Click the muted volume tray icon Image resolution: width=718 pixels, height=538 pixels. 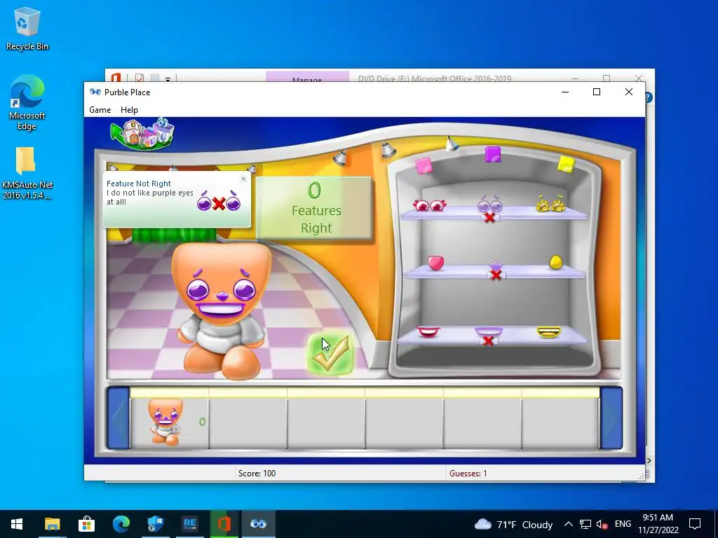point(602,524)
